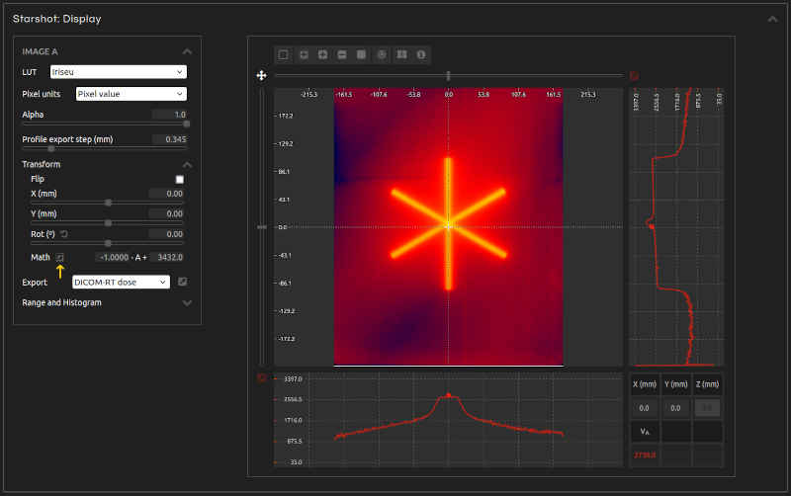Viewport: 791px width, 496px height.
Task: Click the filled square icon in viewer toolbar
Action: tap(361, 54)
